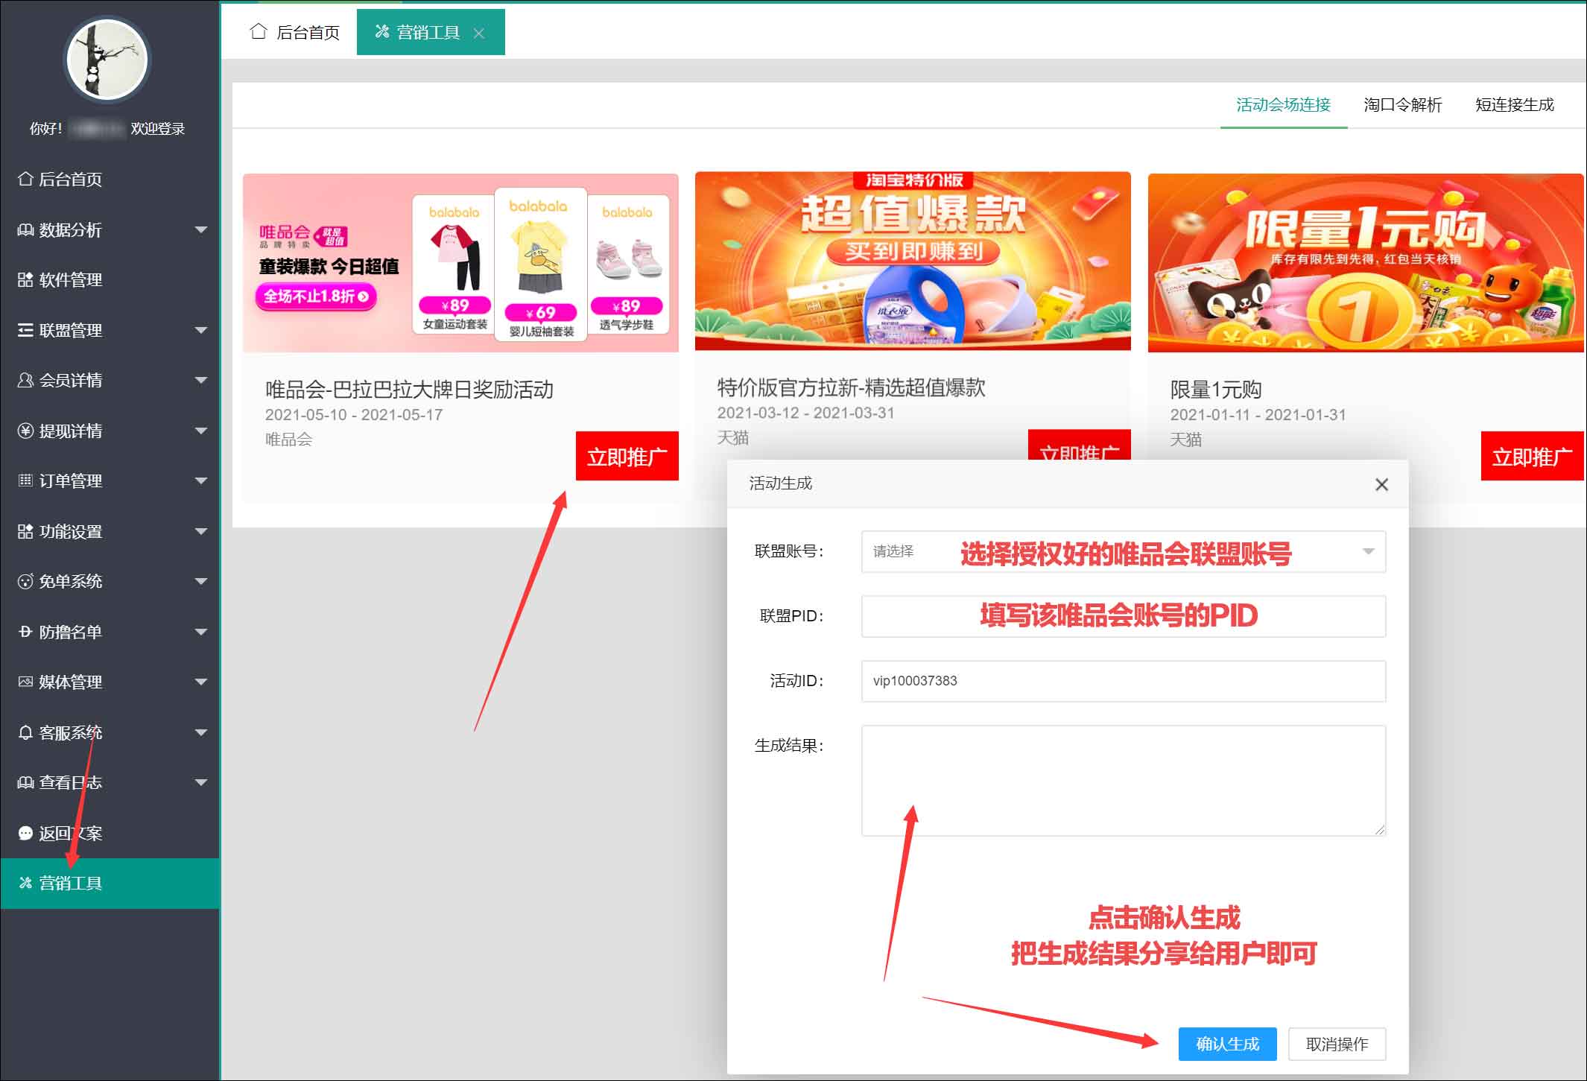Click the 营销工具 tools icon in sidebar
1587x1081 pixels.
(x=25, y=883)
